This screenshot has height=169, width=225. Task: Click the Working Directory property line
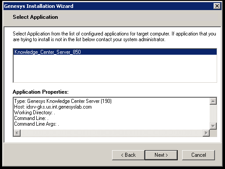[35, 113]
